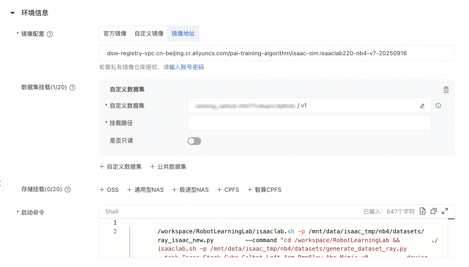Screen dimensions: 469x267
Task: Open the 输入账号密码 link
Action: [187, 67]
